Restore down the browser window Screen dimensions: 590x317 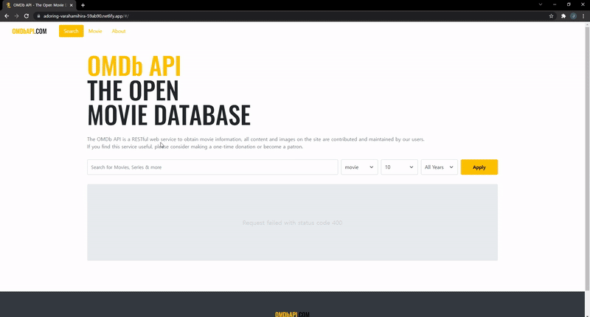coord(569,4)
